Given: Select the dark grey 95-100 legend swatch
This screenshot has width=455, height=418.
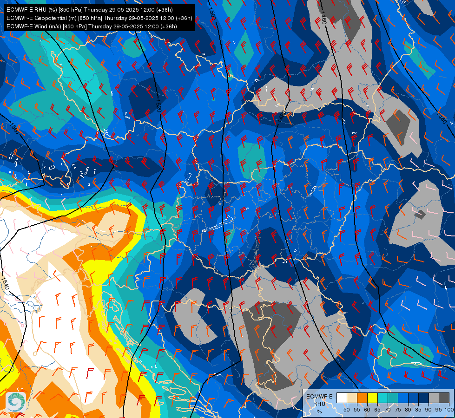Looking at the screenshot, I should pos(444,398).
